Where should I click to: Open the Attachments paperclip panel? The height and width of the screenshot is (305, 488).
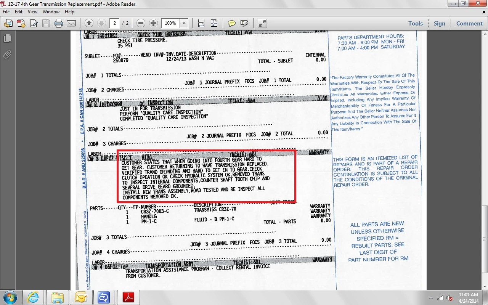7,55
